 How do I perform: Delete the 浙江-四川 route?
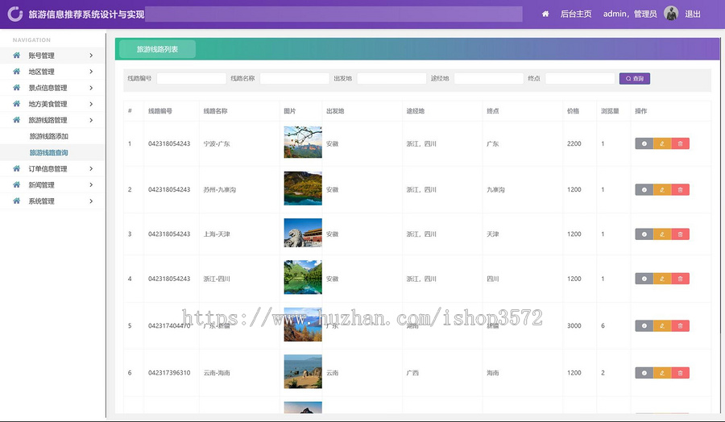coord(680,279)
